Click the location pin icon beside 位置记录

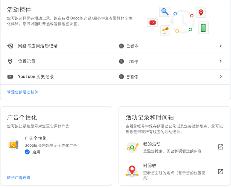(10, 61)
